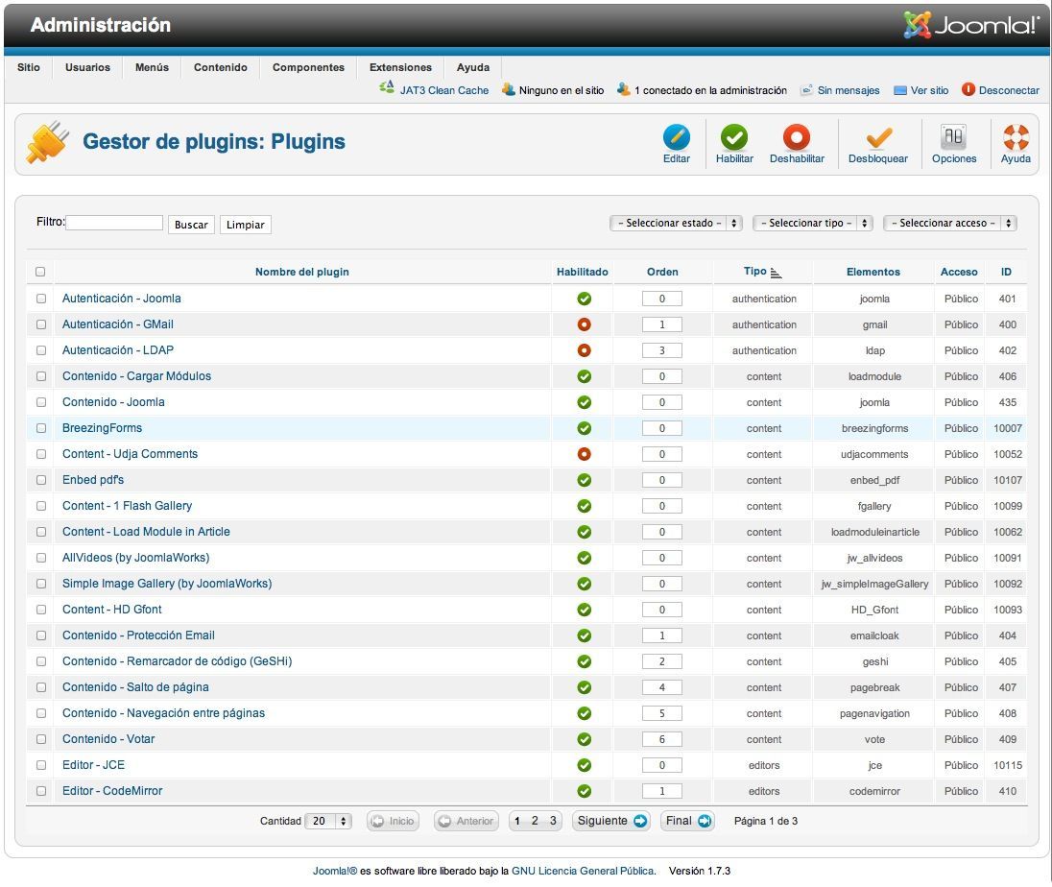Sort by ID column header
This screenshot has height=887, width=1052.
pos(1006,272)
